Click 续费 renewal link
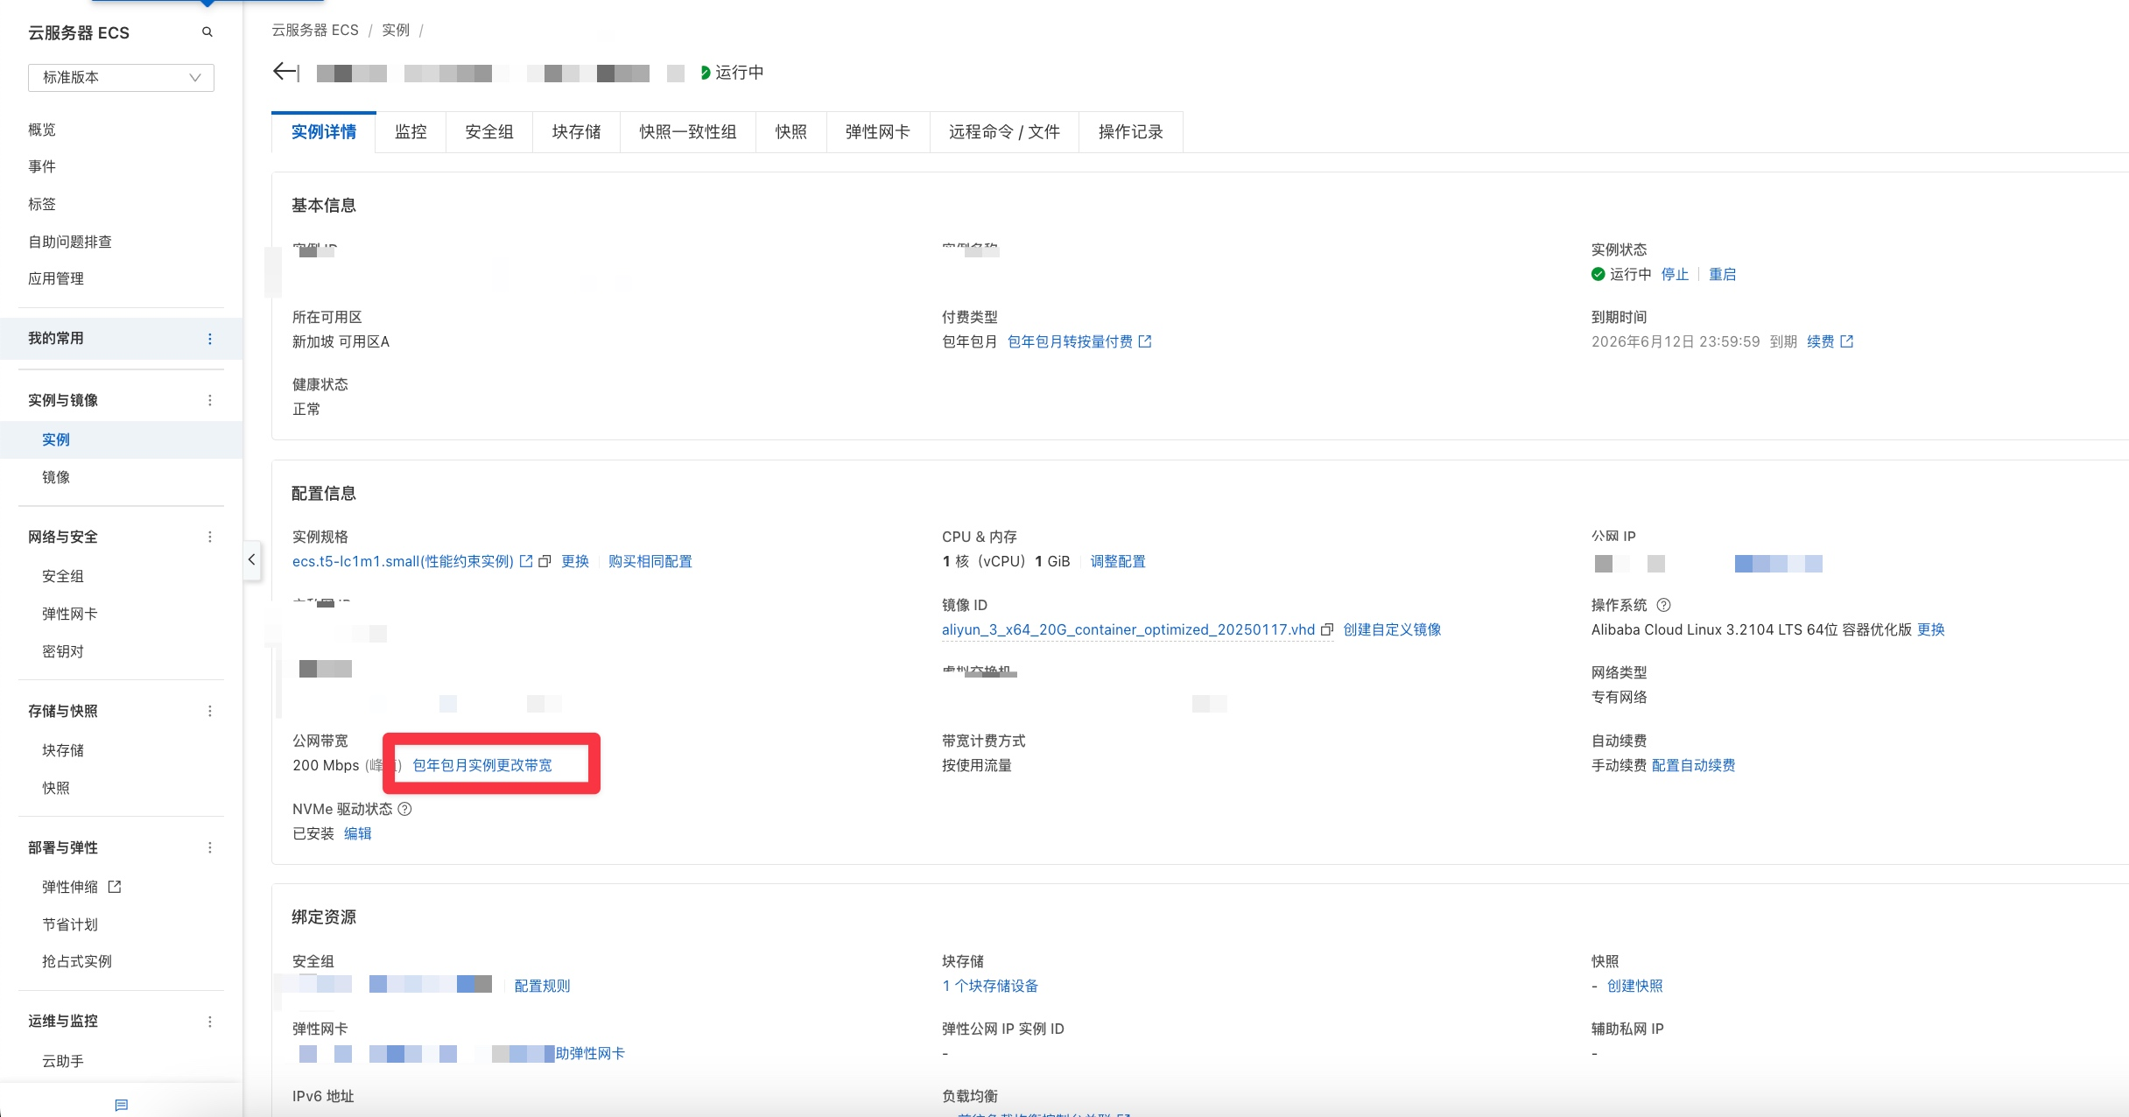 click(x=1821, y=341)
